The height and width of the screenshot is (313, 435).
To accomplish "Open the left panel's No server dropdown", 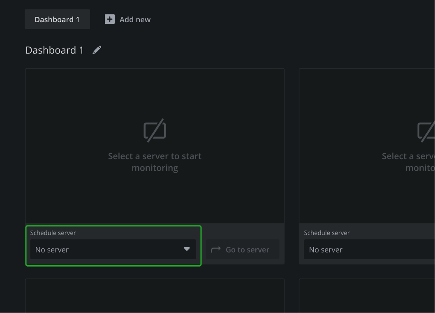I will pyautogui.click(x=107, y=250).
